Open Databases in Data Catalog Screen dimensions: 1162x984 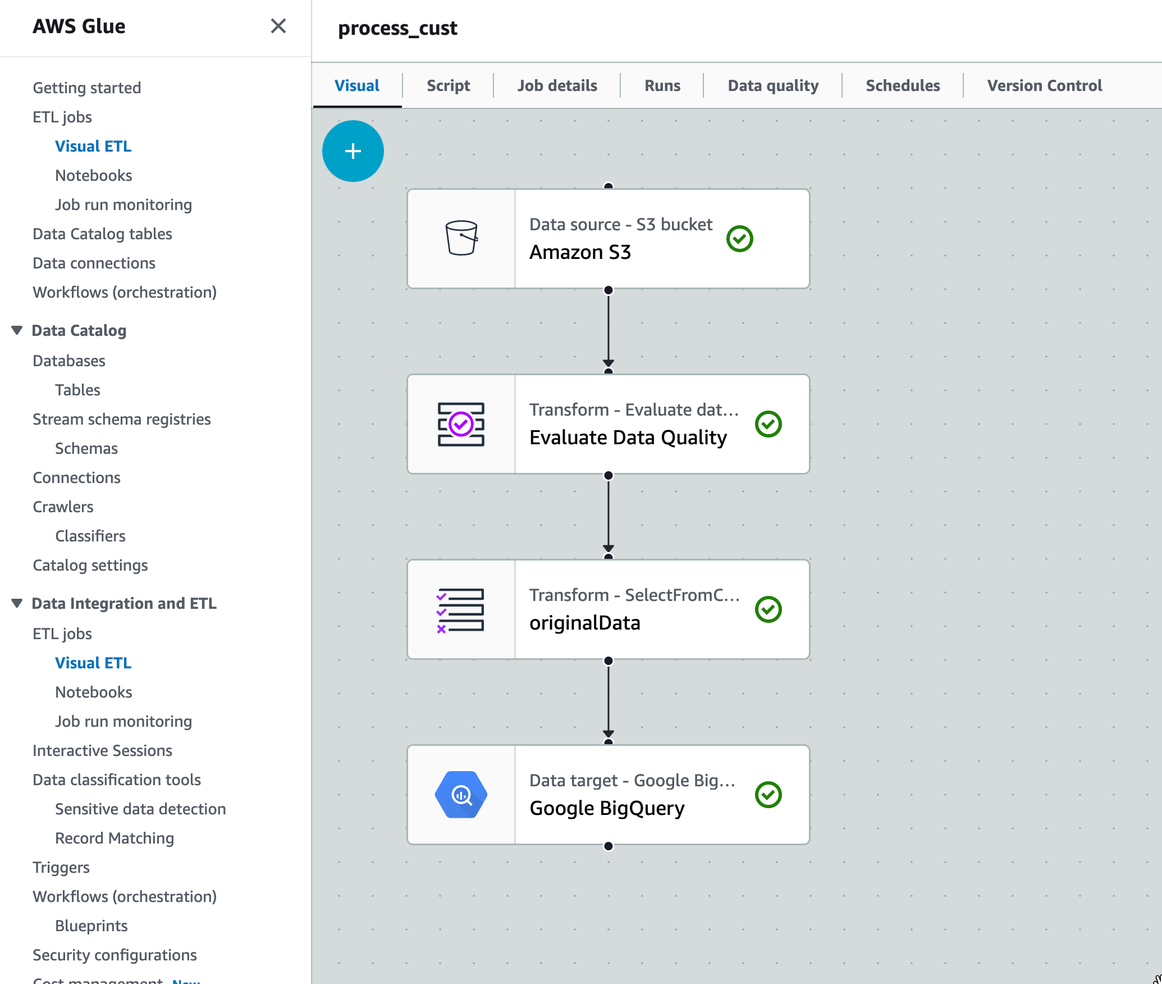click(x=69, y=361)
